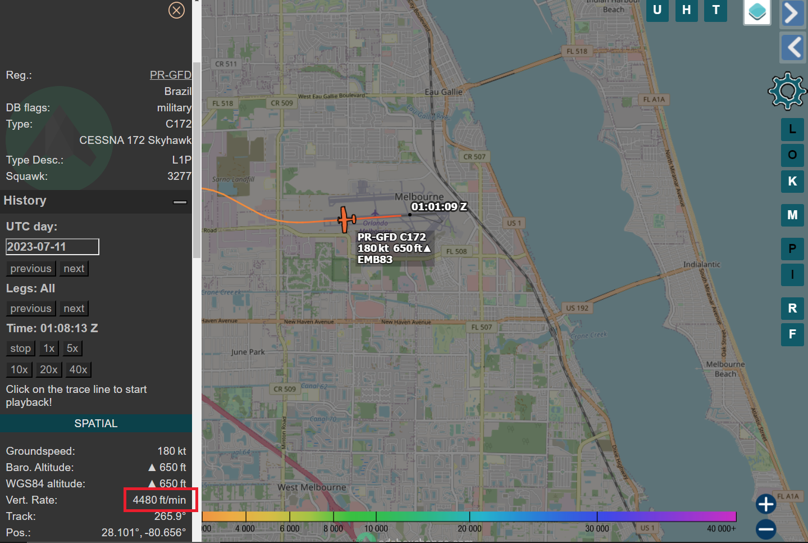This screenshot has height=543, width=808.
Task: Go to next UTC day
Action: [x=74, y=269]
